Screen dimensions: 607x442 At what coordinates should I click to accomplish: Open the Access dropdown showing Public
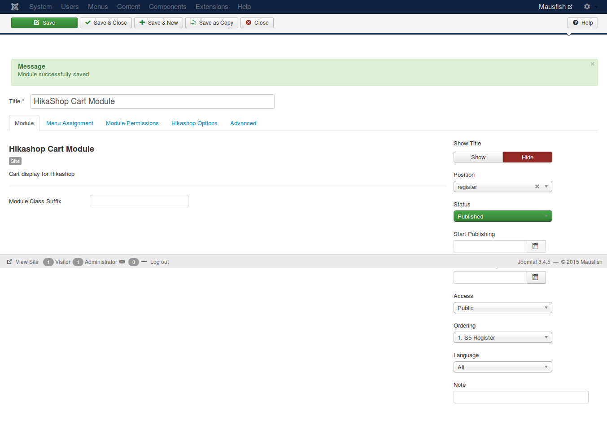click(503, 308)
